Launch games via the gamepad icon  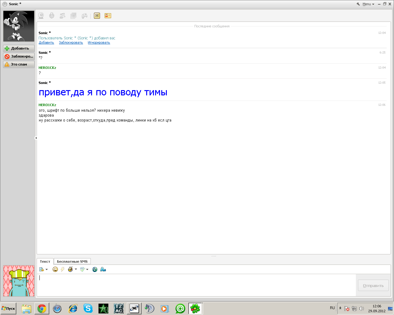coord(84,16)
